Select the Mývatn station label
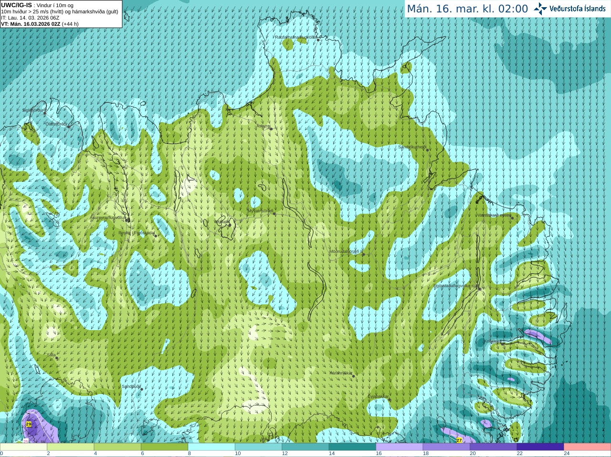611x457 pixels. tap(221, 222)
